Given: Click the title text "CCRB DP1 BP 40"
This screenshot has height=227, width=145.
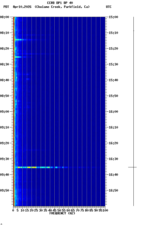Looking at the screenshot, I should click(60, 3).
